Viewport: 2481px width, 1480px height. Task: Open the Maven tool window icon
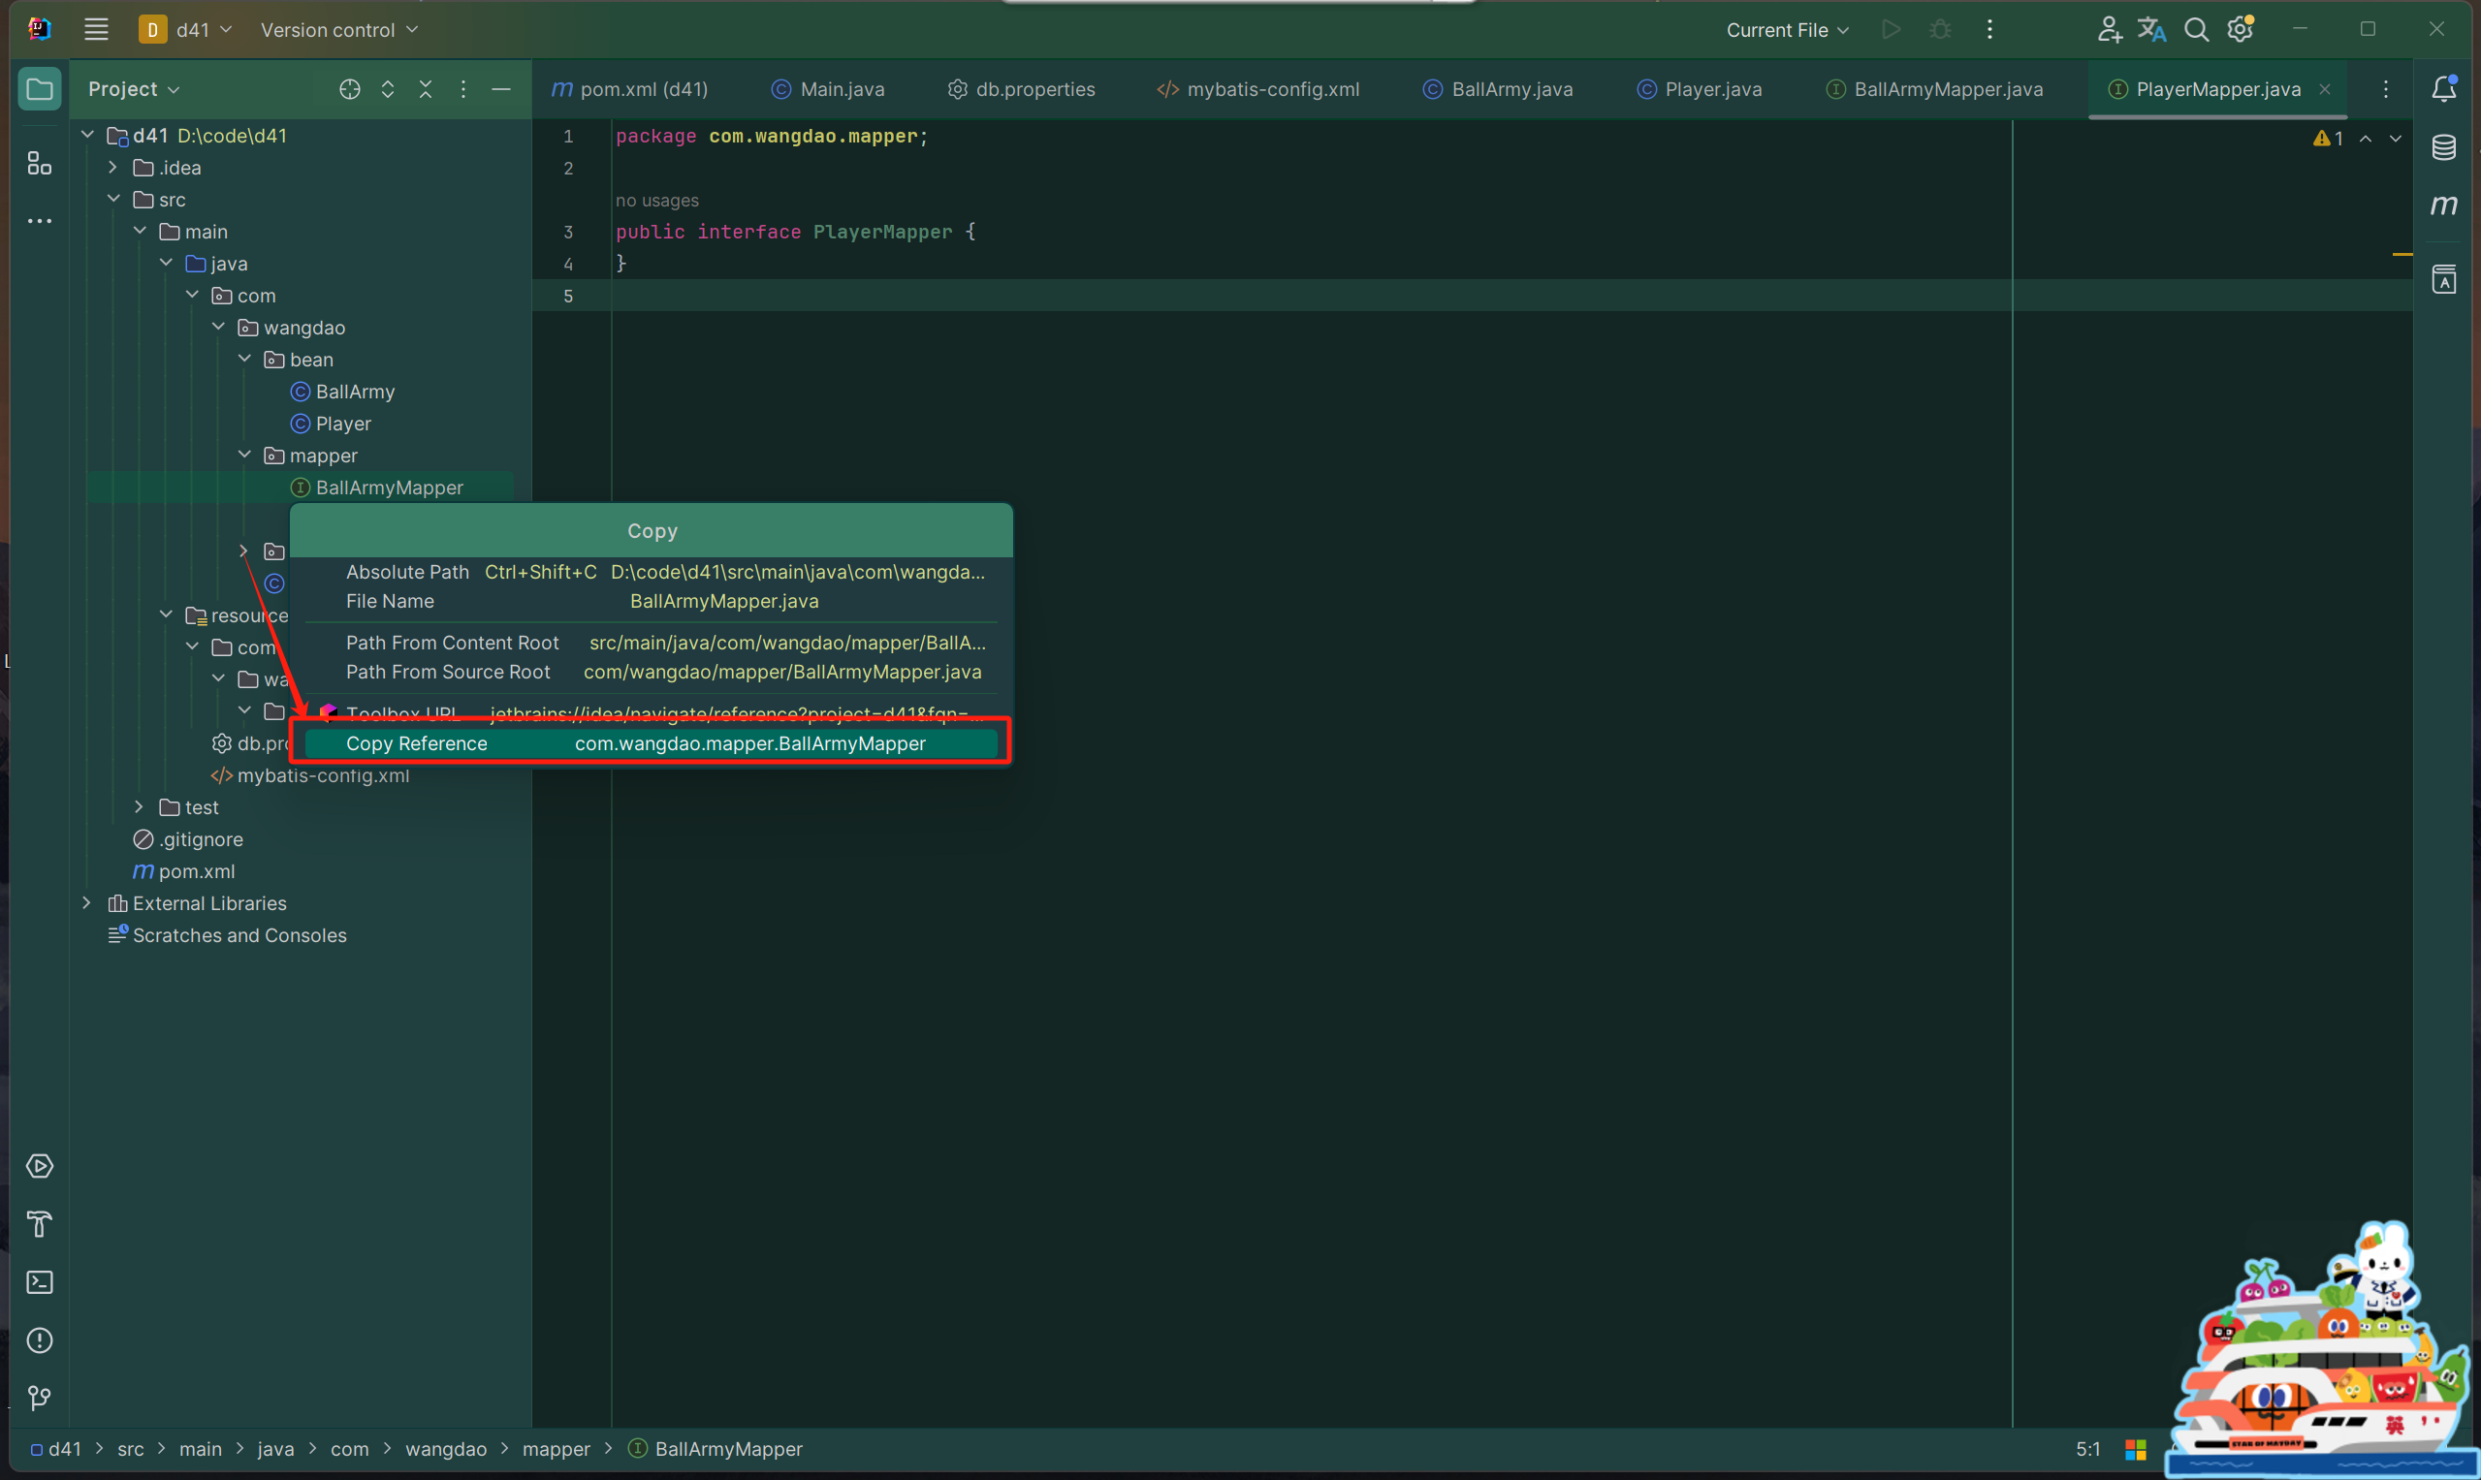point(2443,205)
